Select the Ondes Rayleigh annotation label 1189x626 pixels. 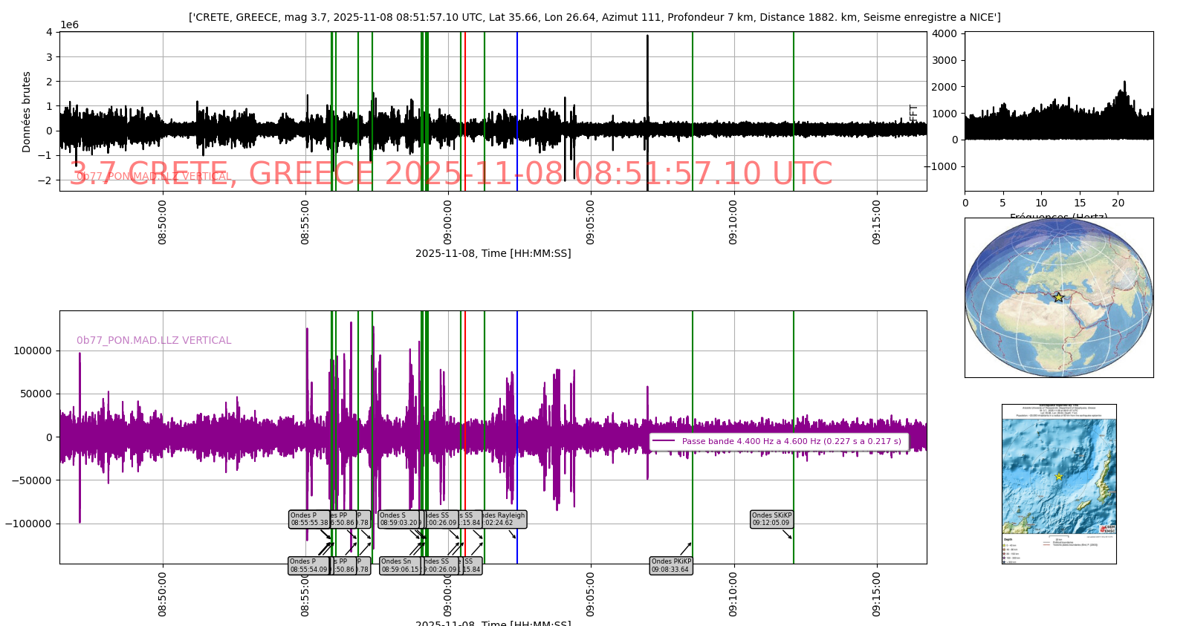click(x=505, y=519)
